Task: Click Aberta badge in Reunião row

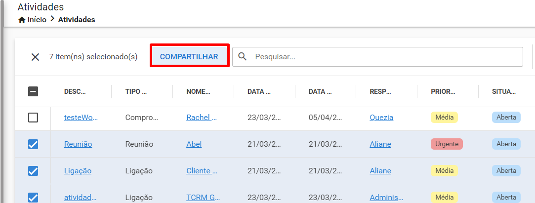Action: 506,144
